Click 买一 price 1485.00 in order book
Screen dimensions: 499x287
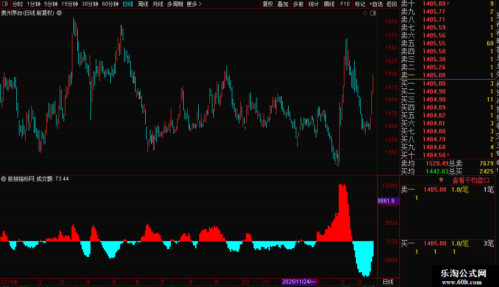pos(434,83)
